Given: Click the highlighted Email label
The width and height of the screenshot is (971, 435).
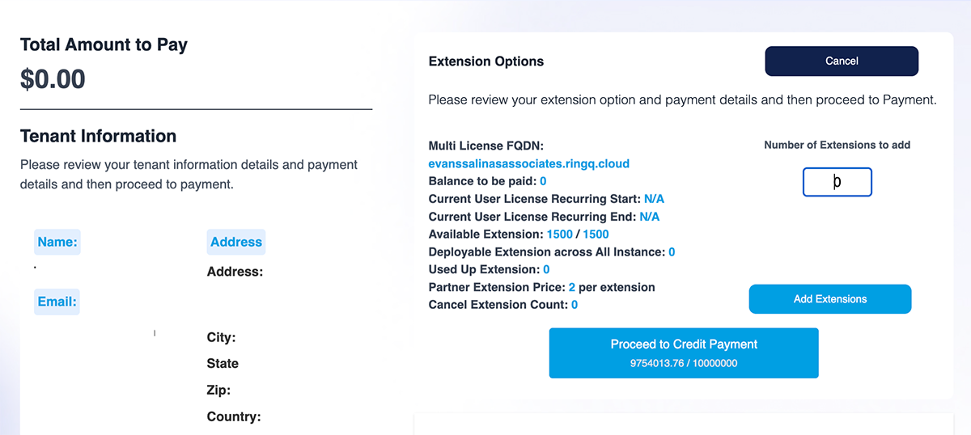Looking at the screenshot, I should coord(57,302).
